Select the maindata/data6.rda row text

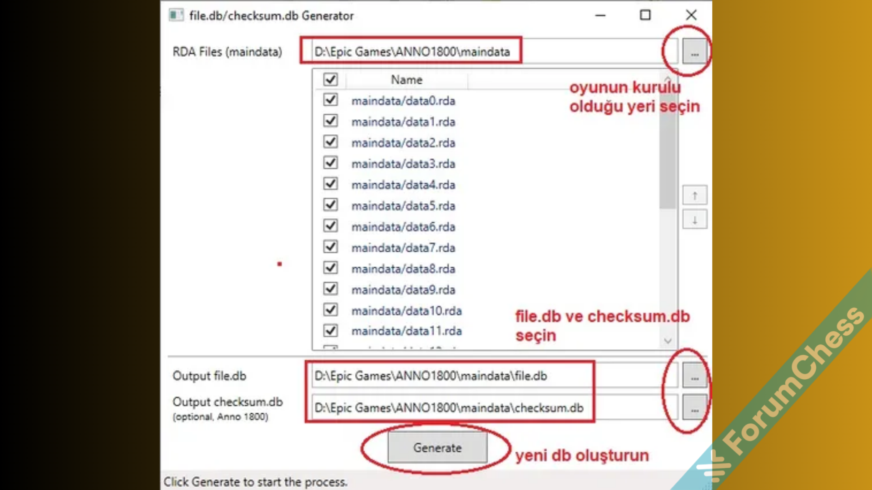tap(403, 227)
